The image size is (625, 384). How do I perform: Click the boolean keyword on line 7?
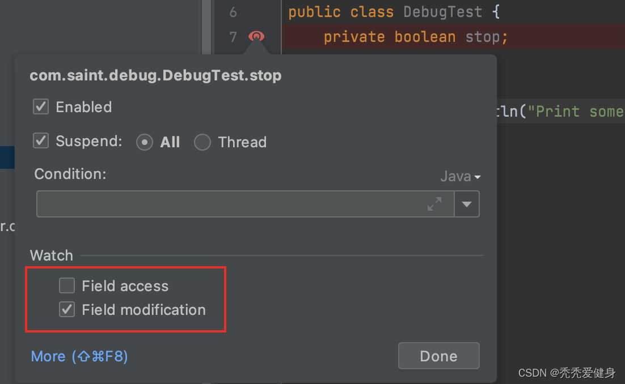[x=425, y=37]
